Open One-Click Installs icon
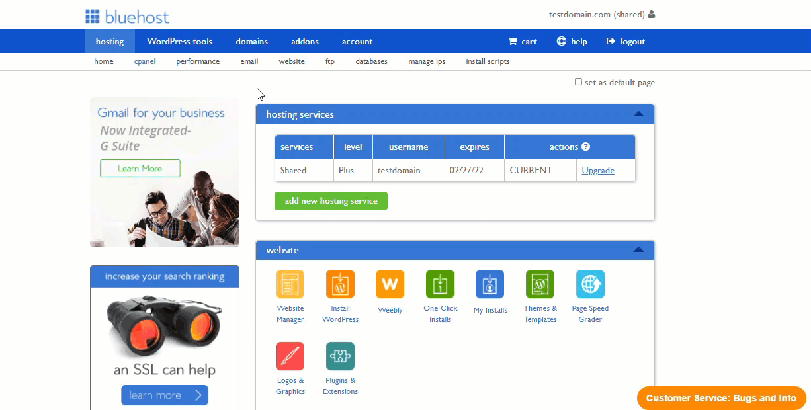 (x=440, y=284)
